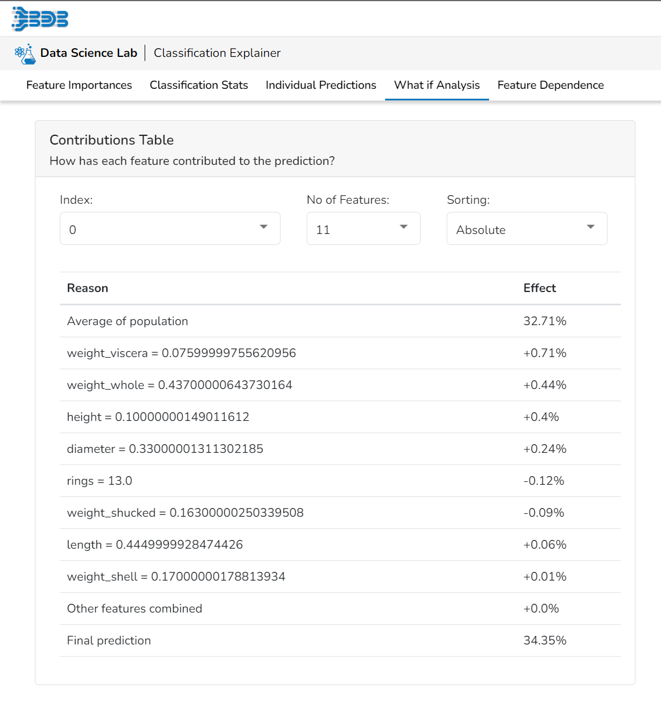This screenshot has width=661, height=706.
Task: Click the Data Science Lab title
Action: 89,53
